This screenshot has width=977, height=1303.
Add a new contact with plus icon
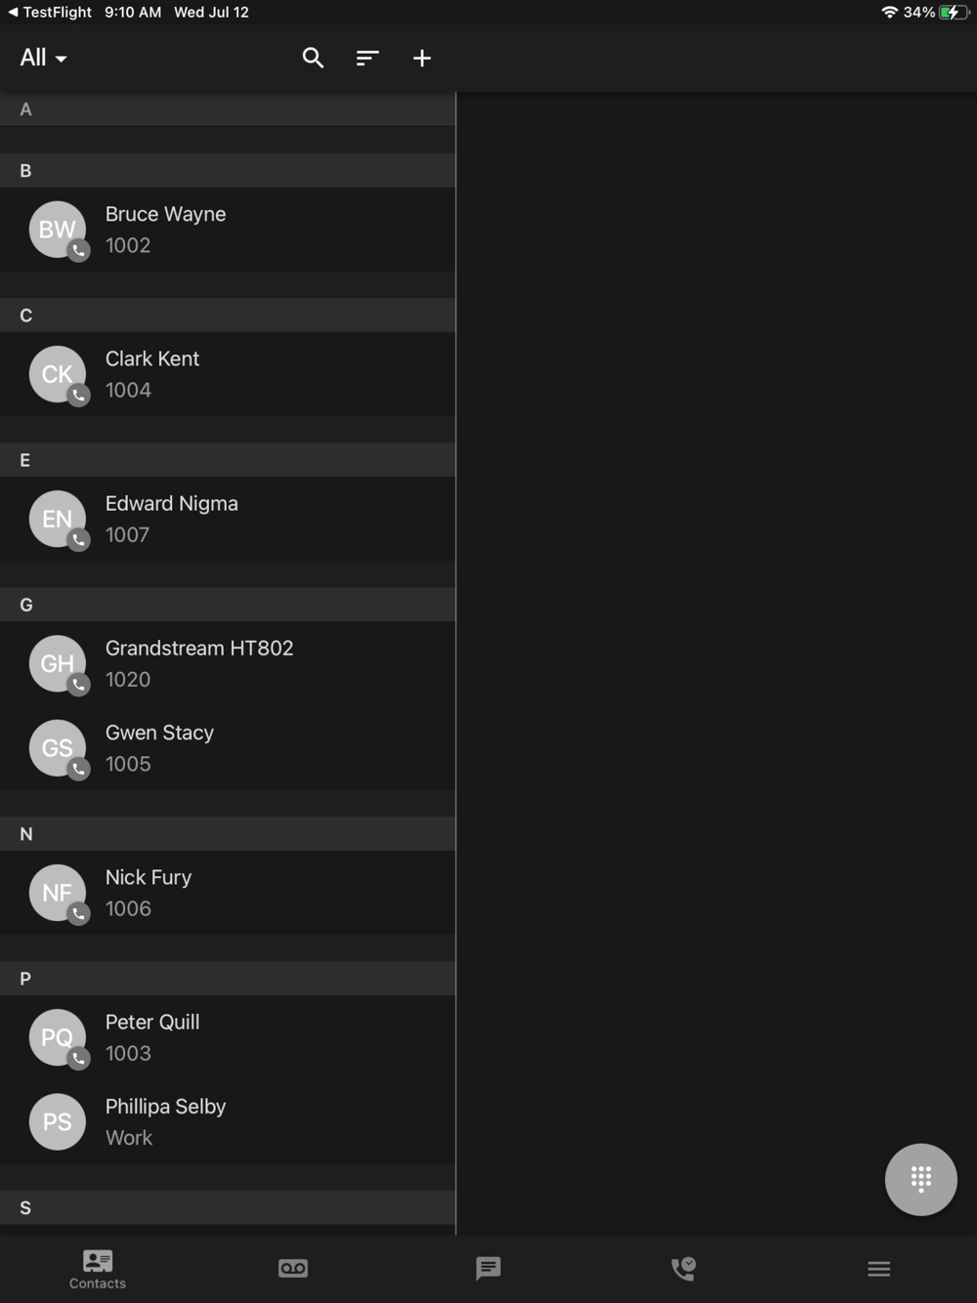tap(422, 58)
